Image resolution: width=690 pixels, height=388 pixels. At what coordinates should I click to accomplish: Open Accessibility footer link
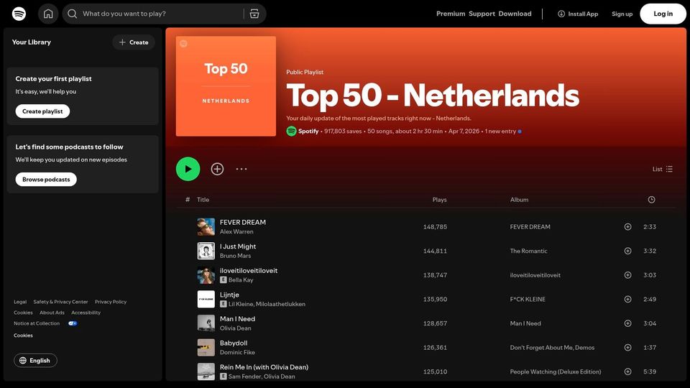click(x=86, y=313)
